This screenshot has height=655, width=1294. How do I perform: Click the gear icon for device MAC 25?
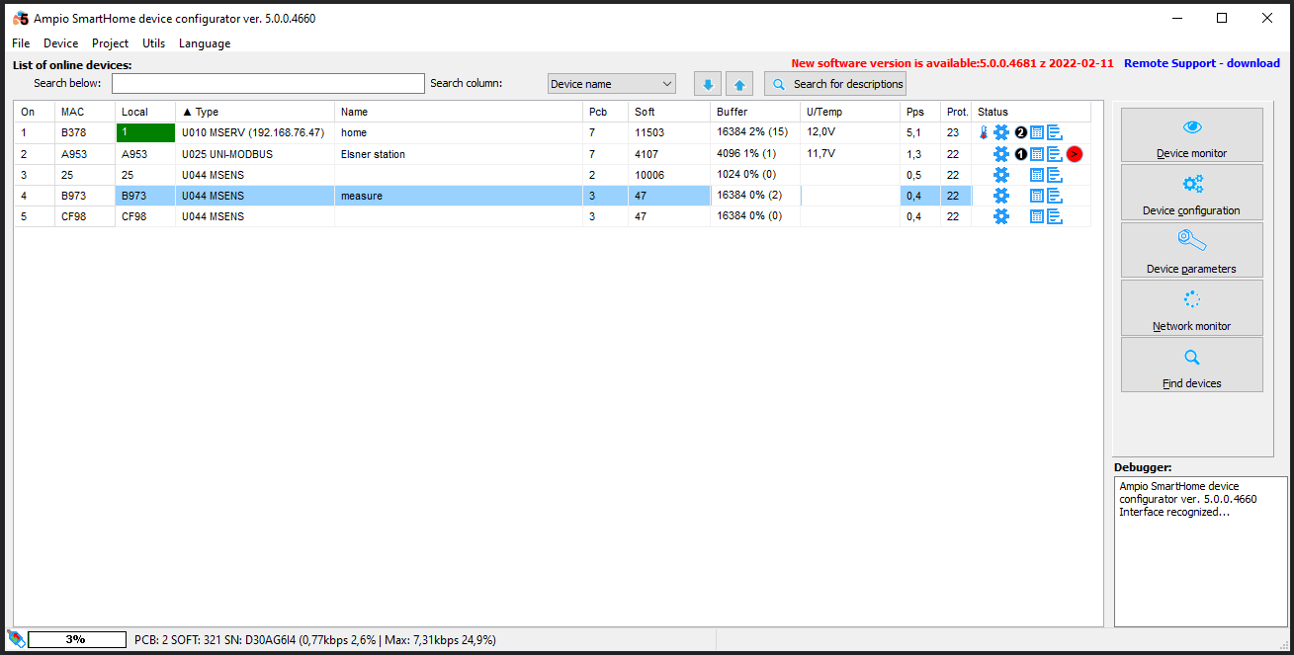point(1001,175)
